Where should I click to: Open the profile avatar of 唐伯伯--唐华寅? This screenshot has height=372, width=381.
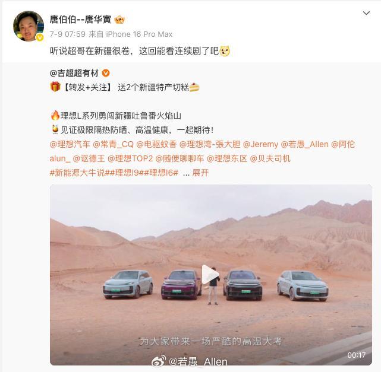point(29,26)
